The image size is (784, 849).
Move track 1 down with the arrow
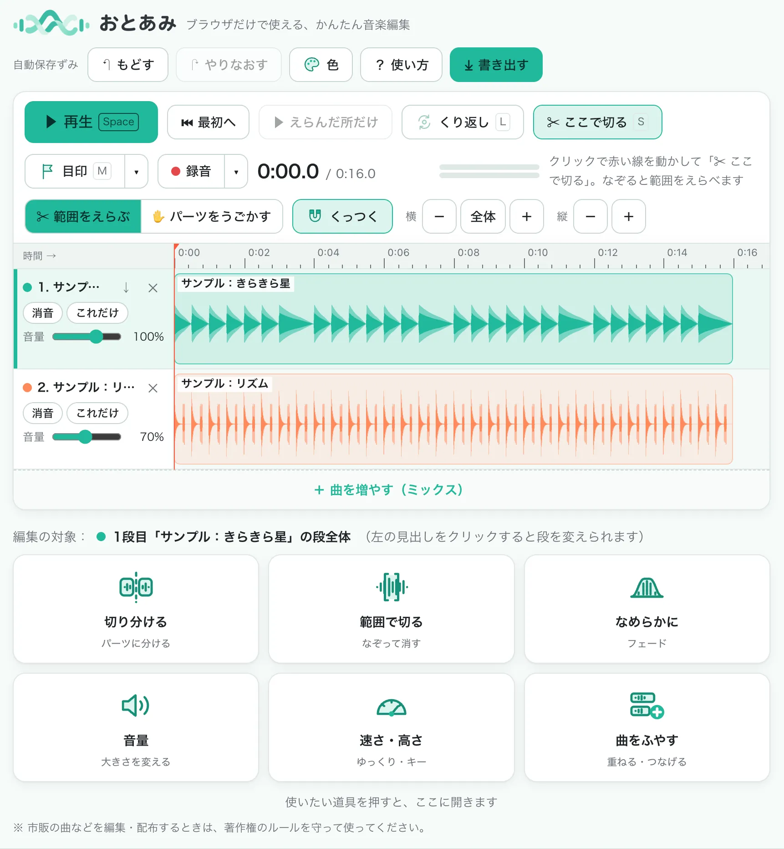tap(126, 287)
